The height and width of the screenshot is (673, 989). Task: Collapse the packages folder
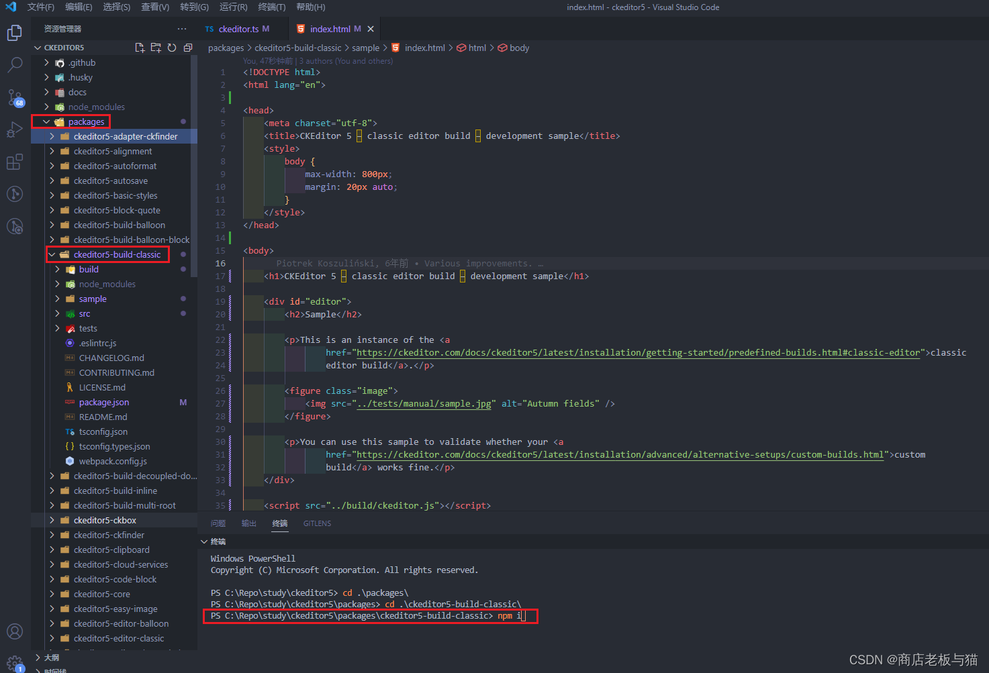[x=47, y=121]
